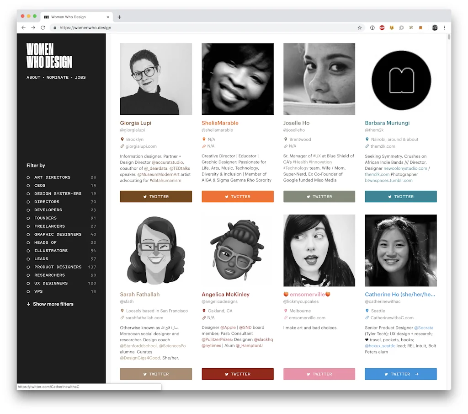
Task: Click the bookmark star in the address bar
Action: (360, 27)
